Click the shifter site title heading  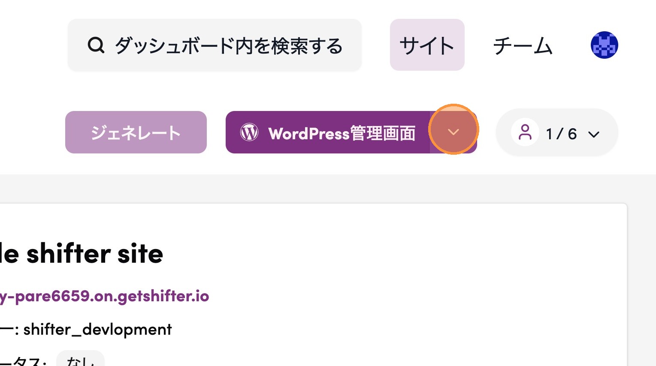(x=82, y=254)
